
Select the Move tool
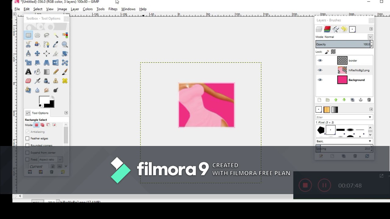click(37, 54)
